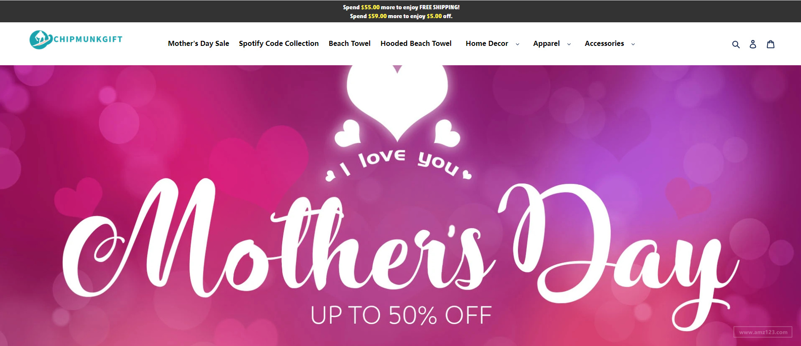Go to Spotify Code Collection
The image size is (801, 346).
click(279, 43)
